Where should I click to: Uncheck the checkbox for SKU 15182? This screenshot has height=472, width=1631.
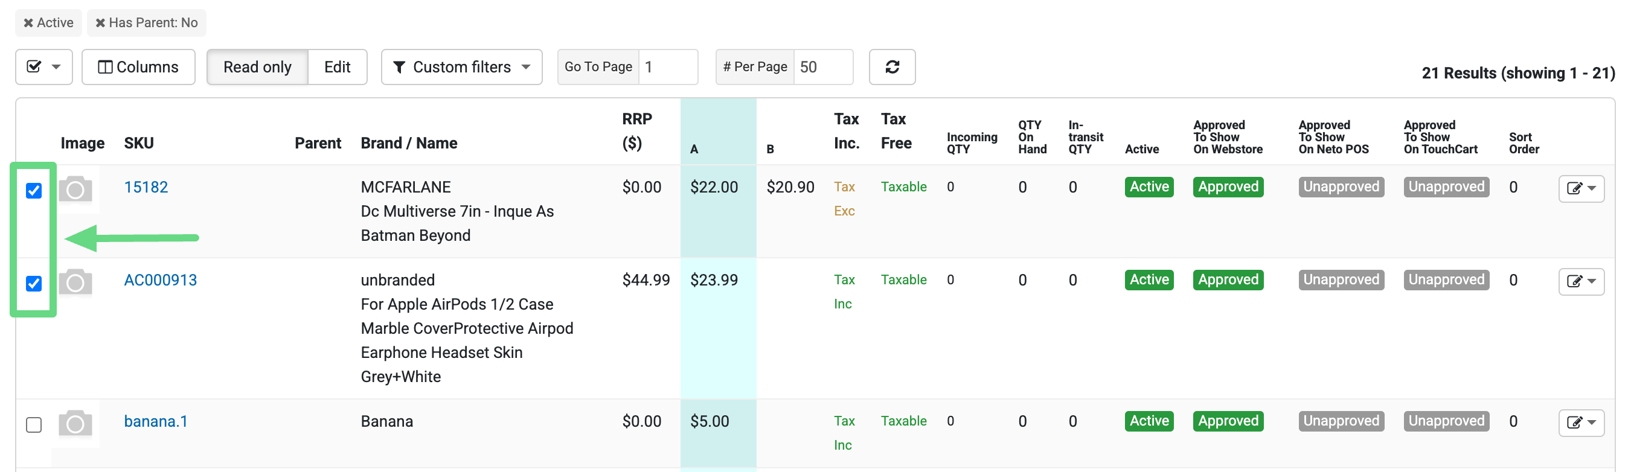tap(34, 191)
